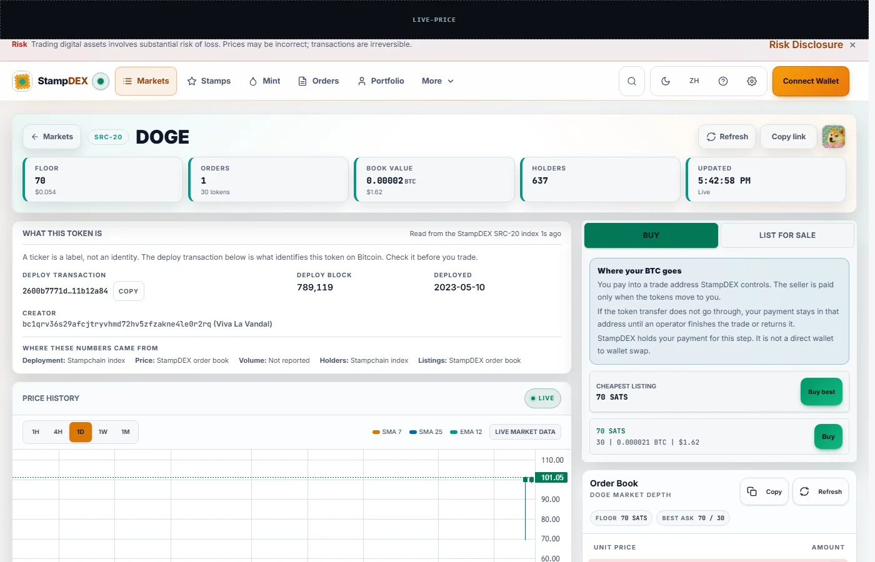This screenshot has height=562, width=875.
Task: Refresh the order book
Action: tap(821, 492)
